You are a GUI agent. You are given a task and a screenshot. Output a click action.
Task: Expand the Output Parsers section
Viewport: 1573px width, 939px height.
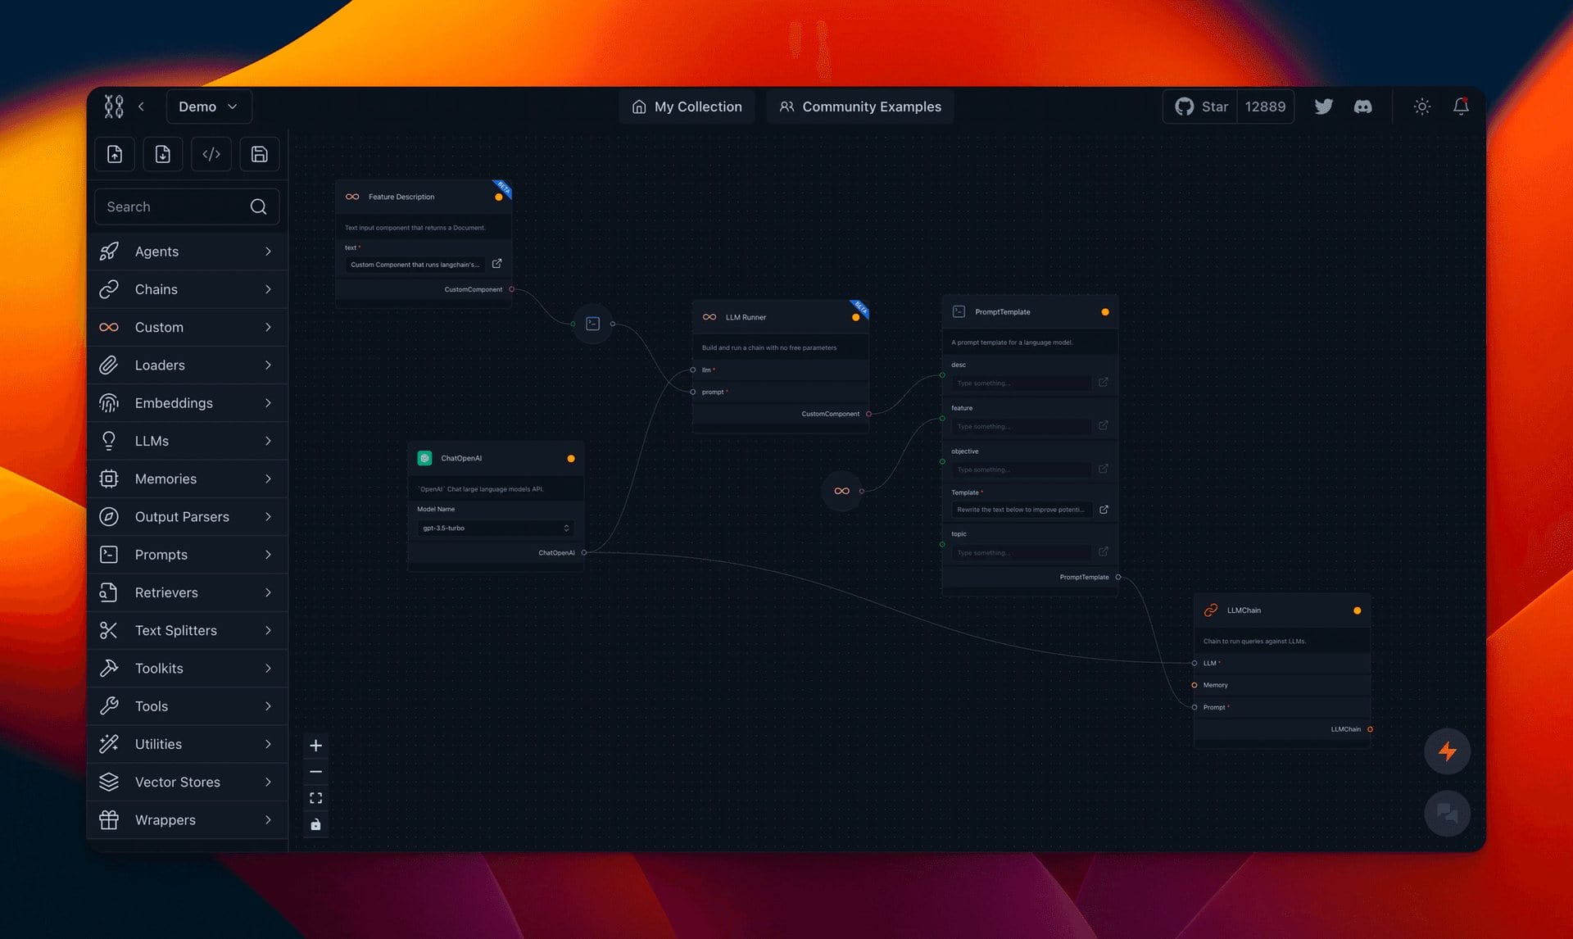[x=266, y=516]
